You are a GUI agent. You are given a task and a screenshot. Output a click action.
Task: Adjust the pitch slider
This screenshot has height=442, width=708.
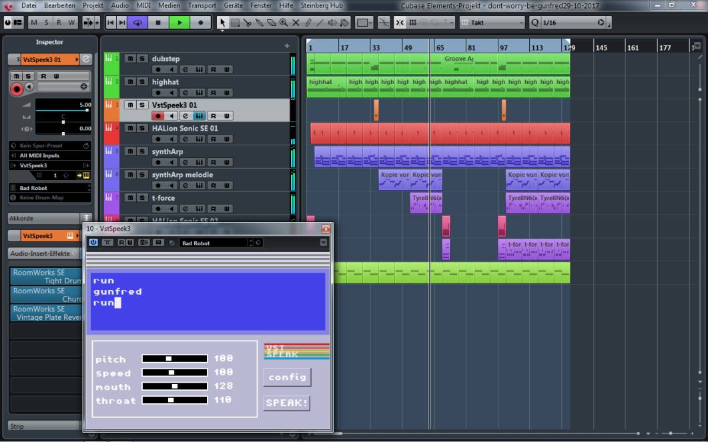pyautogui.click(x=175, y=359)
